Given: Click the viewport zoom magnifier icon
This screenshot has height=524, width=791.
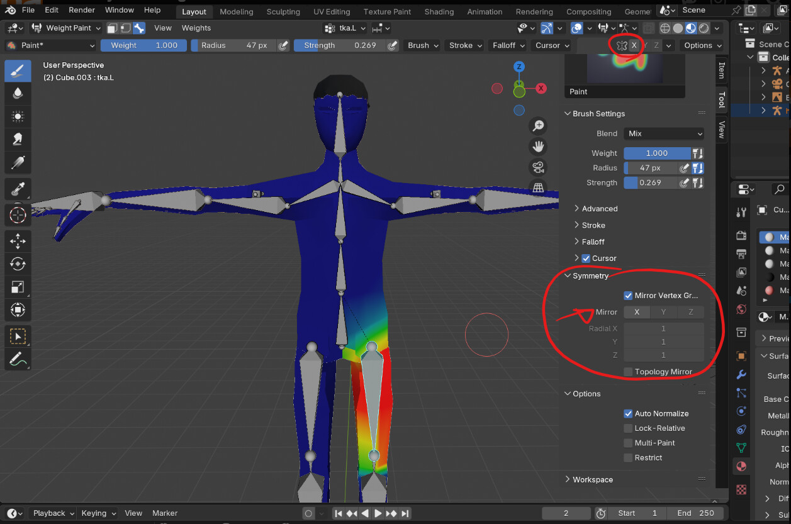Looking at the screenshot, I should 538,126.
